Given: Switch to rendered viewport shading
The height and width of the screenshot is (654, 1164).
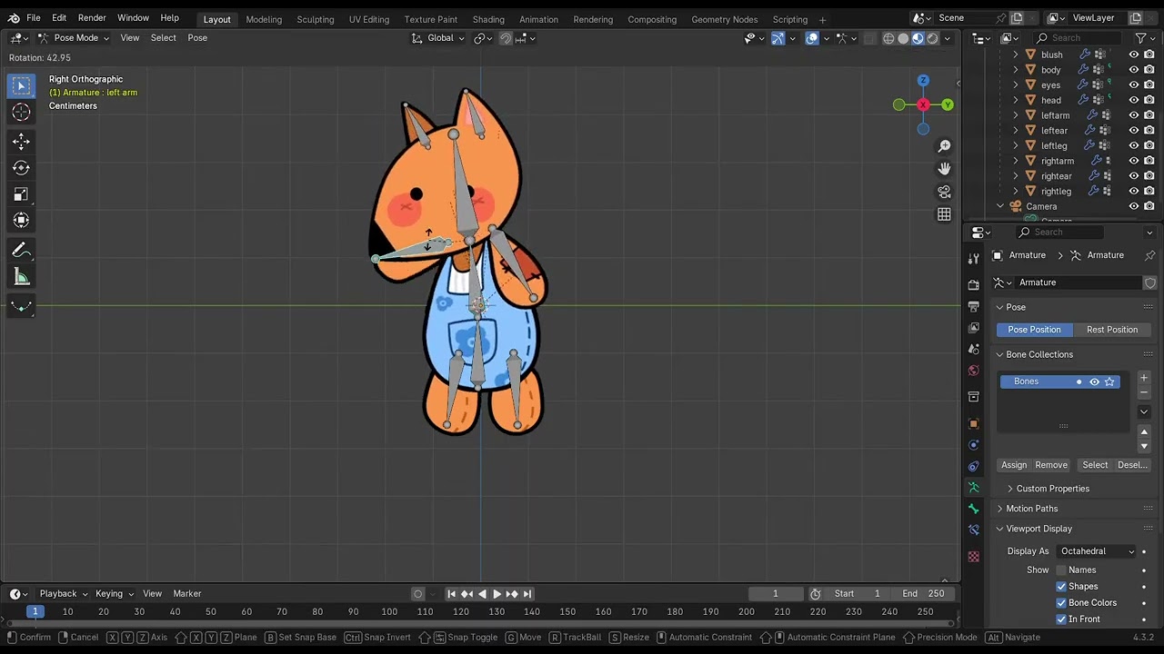Looking at the screenshot, I should coord(932,38).
